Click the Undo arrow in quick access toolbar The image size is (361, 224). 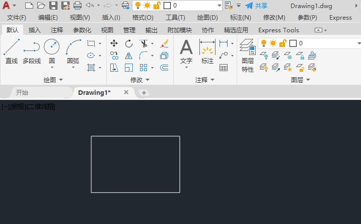point(90,5)
